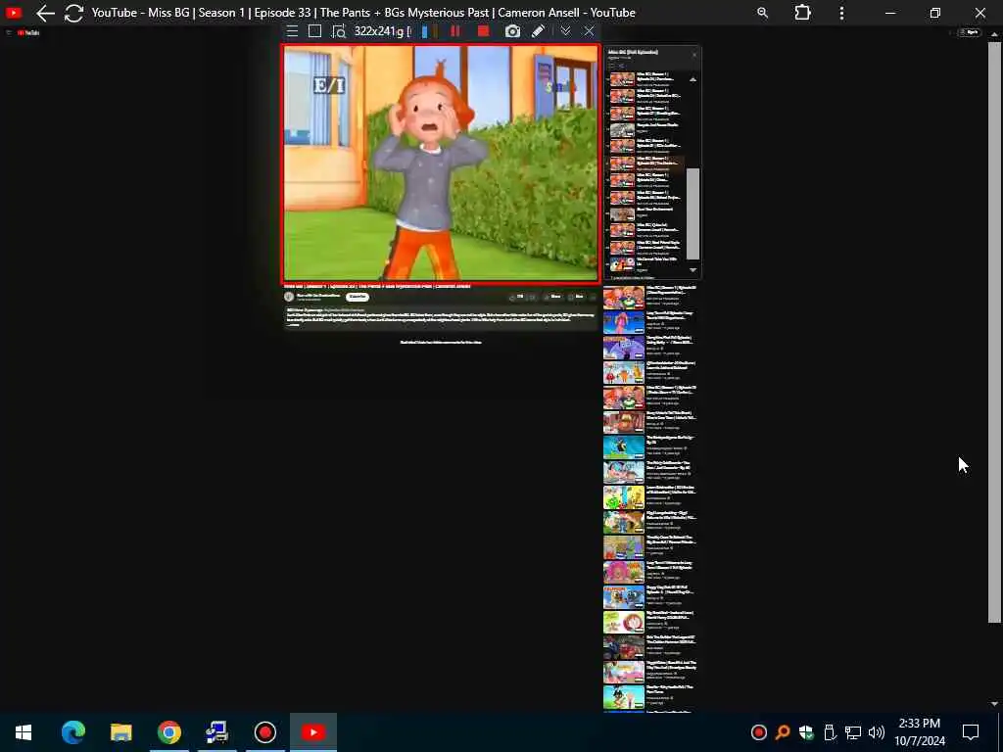
Task: Open the highlighted Episode 33 playlist item
Action: coord(646,164)
